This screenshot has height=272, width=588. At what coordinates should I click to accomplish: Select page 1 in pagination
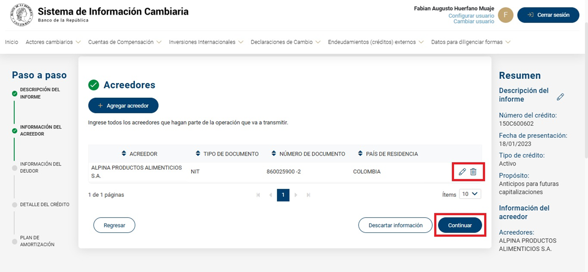pyautogui.click(x=283, y=195)
